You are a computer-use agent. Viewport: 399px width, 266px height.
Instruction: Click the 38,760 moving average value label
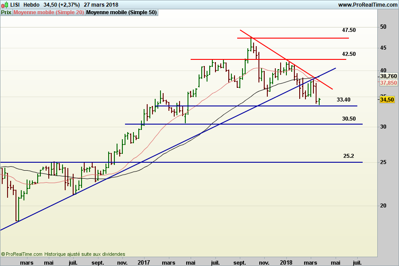pyautogui.click(x=388, y=76)
